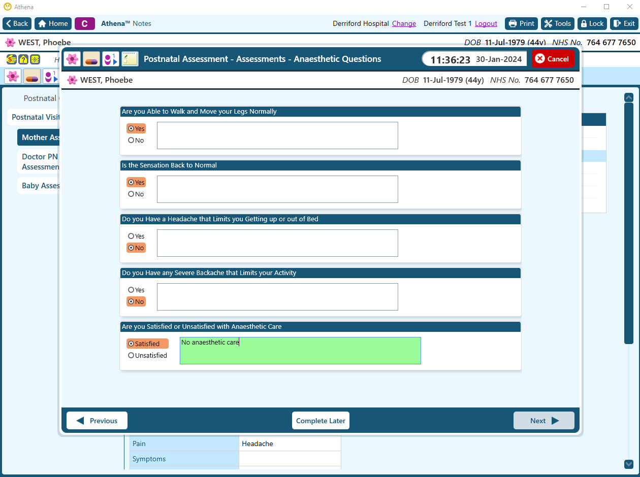This screenshot has height=477, width=640.
Task: Click the headache question comment box
Action: coord(277,243)
